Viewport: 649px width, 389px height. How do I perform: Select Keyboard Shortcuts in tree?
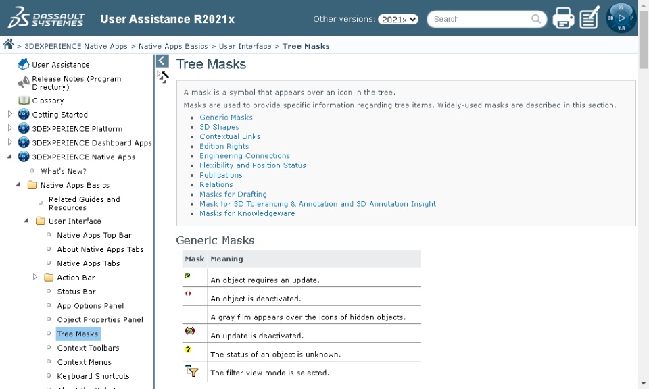(x=93, y=375)
